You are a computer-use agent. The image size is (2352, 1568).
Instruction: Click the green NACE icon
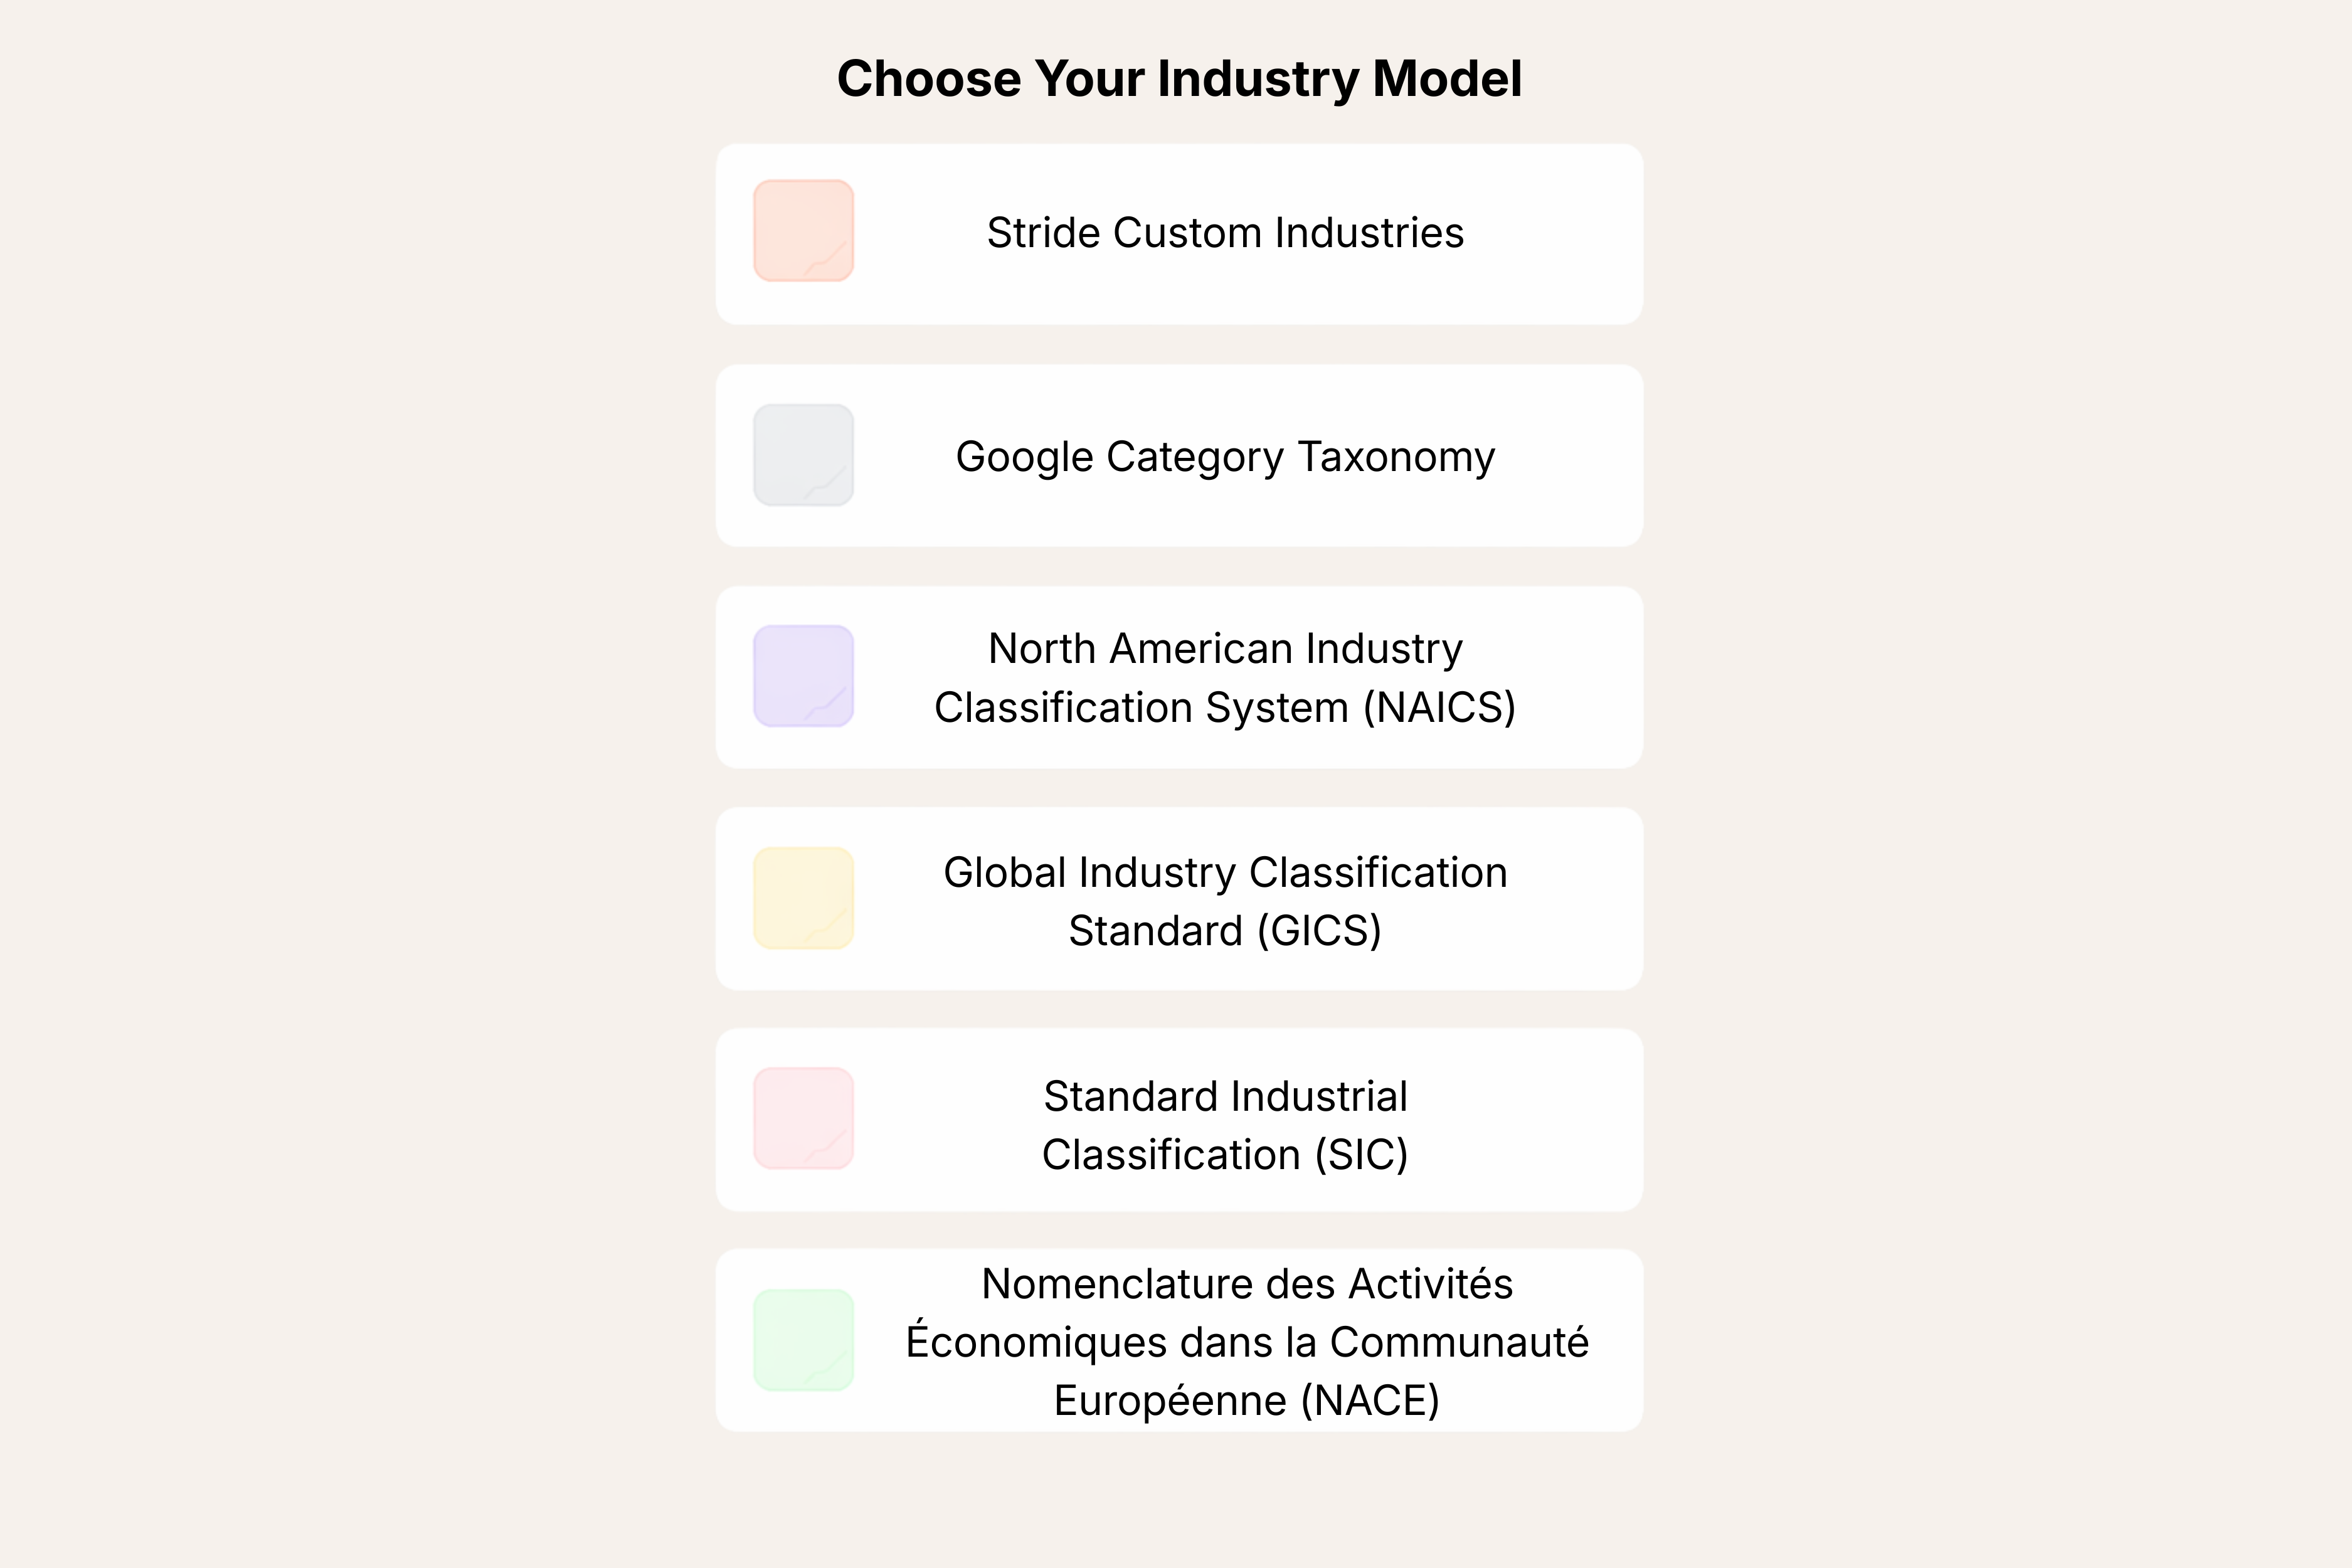click(803, 1341)
